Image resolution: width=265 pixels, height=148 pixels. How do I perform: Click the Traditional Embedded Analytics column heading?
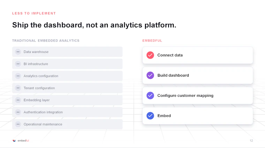coord(46,41)
